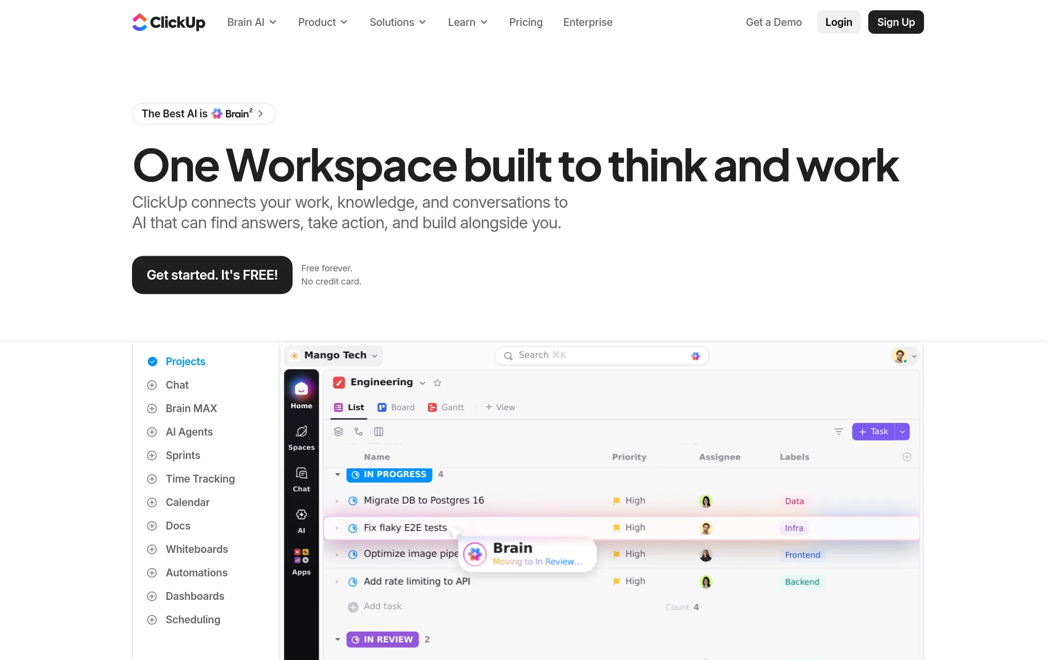Click the Brain icon in search bar

tap(696, 356)
